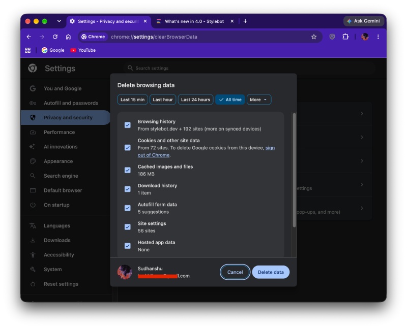Open the apps grid icon in bookmarks bar
Image resolution: width=407 pixels, height=329 pixels.
[28, 50]
